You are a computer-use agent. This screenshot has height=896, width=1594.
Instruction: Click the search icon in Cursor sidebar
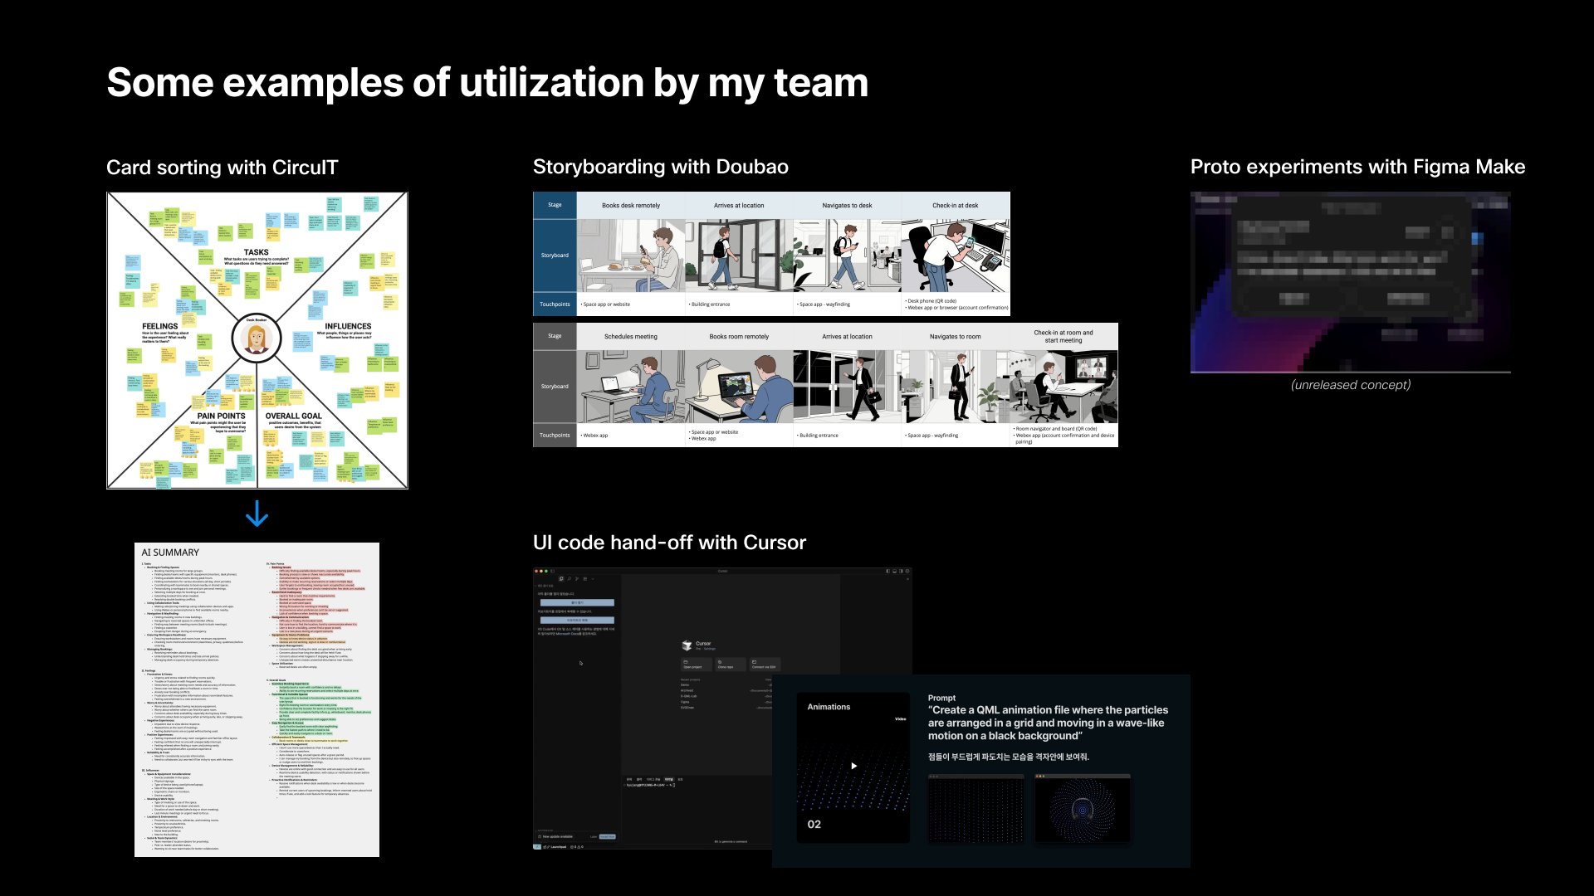point(570,578)
